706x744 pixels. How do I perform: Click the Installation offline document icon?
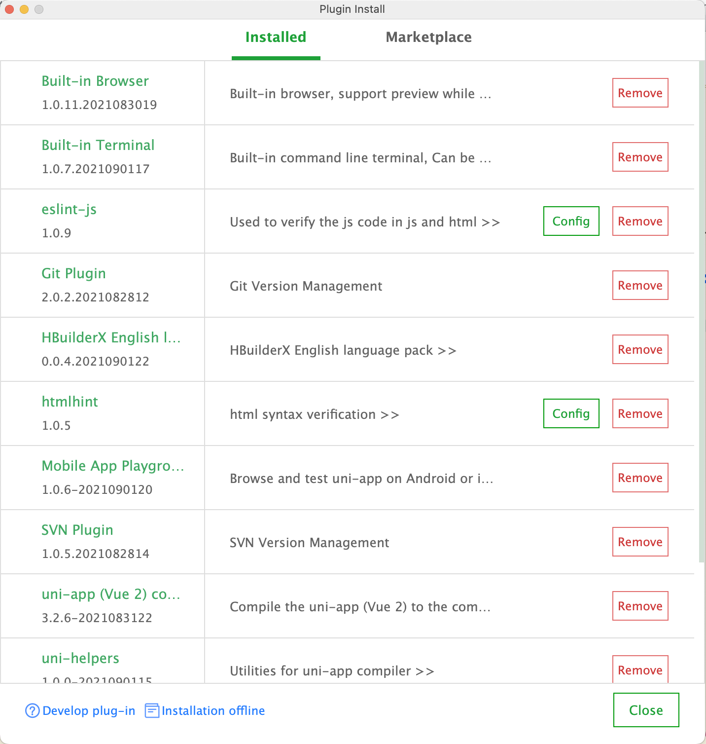click(152, 711)
